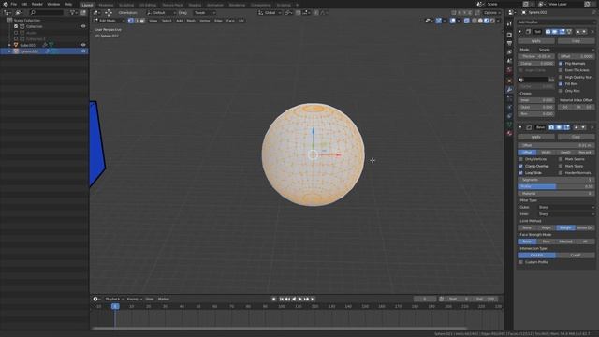Open Particles properties tab icon

(509, 98)
